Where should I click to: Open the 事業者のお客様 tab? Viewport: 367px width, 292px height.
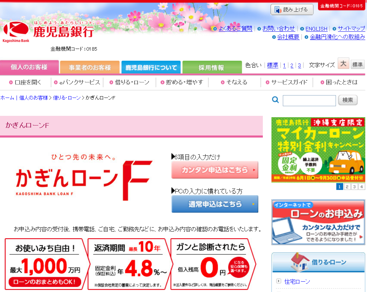point(90,67)
